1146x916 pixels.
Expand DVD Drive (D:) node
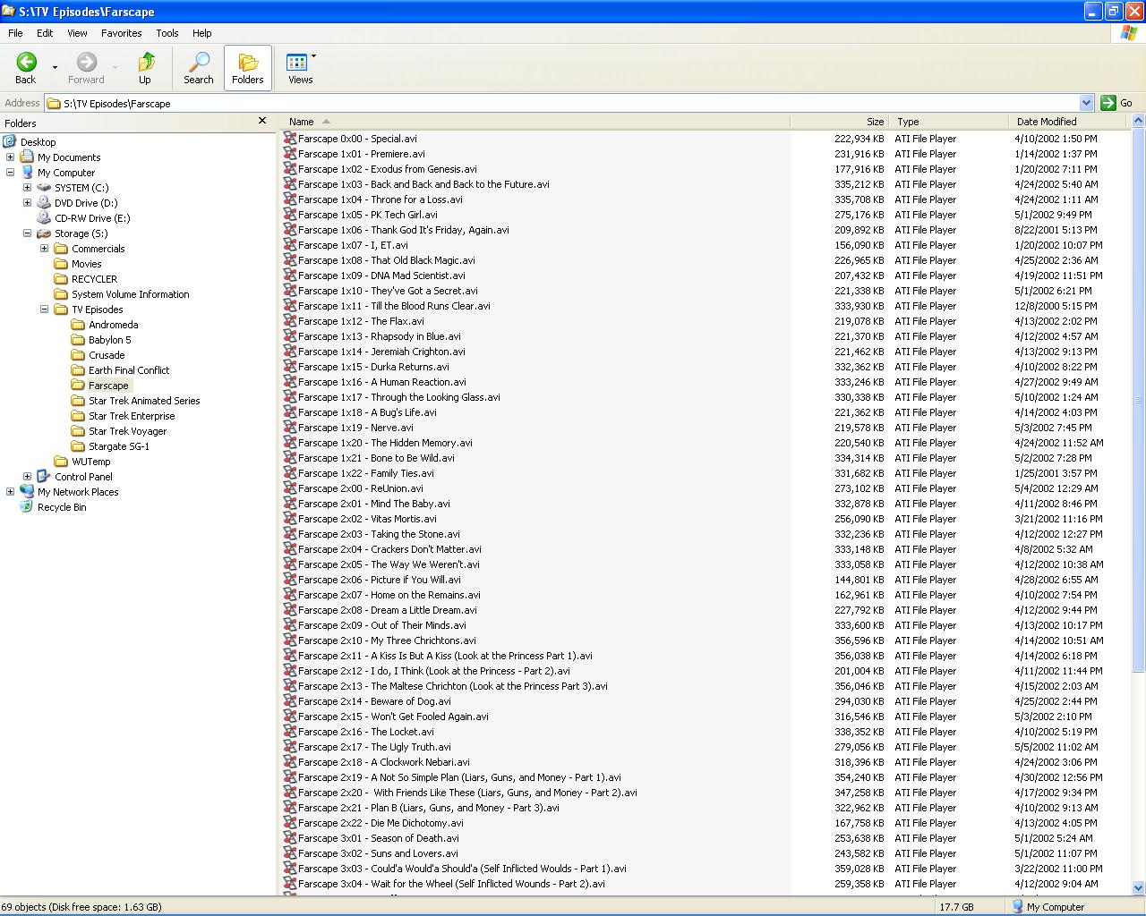point(27,203)
